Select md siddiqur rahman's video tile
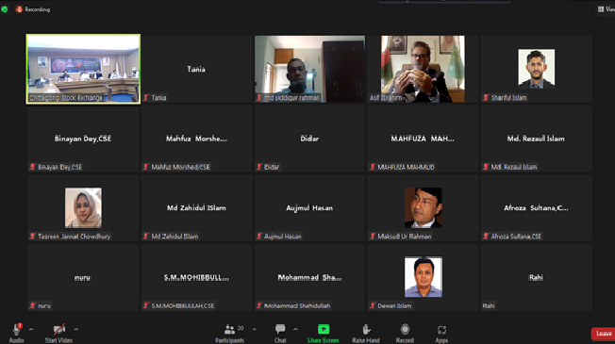 pos(309,69)
